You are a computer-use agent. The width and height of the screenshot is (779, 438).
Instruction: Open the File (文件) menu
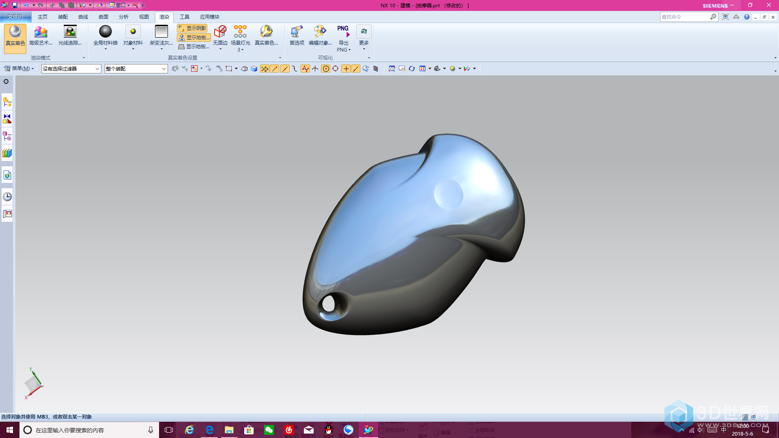point(15,17)
